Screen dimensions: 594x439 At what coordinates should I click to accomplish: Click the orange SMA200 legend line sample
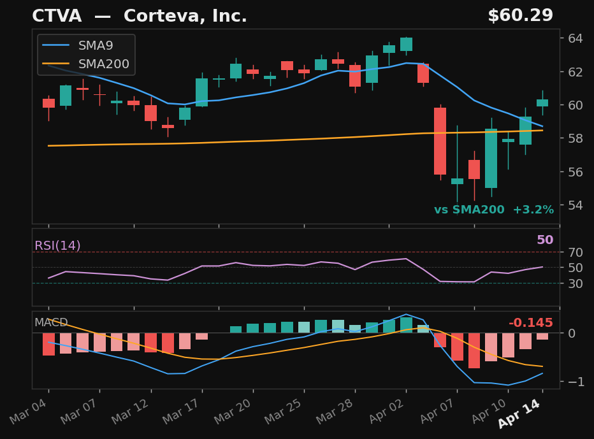(55, 64)
